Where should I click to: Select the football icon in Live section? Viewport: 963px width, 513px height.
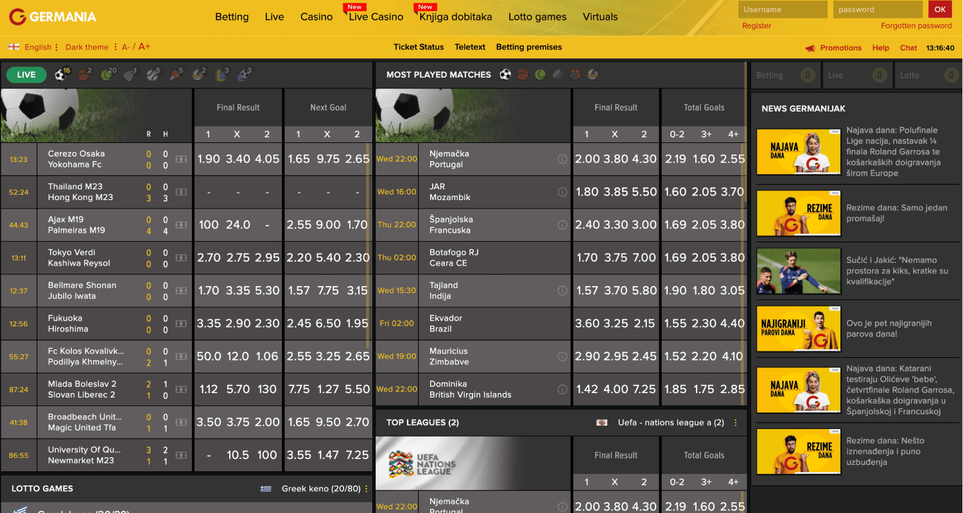pyautogui.click(x=61, y=75)
